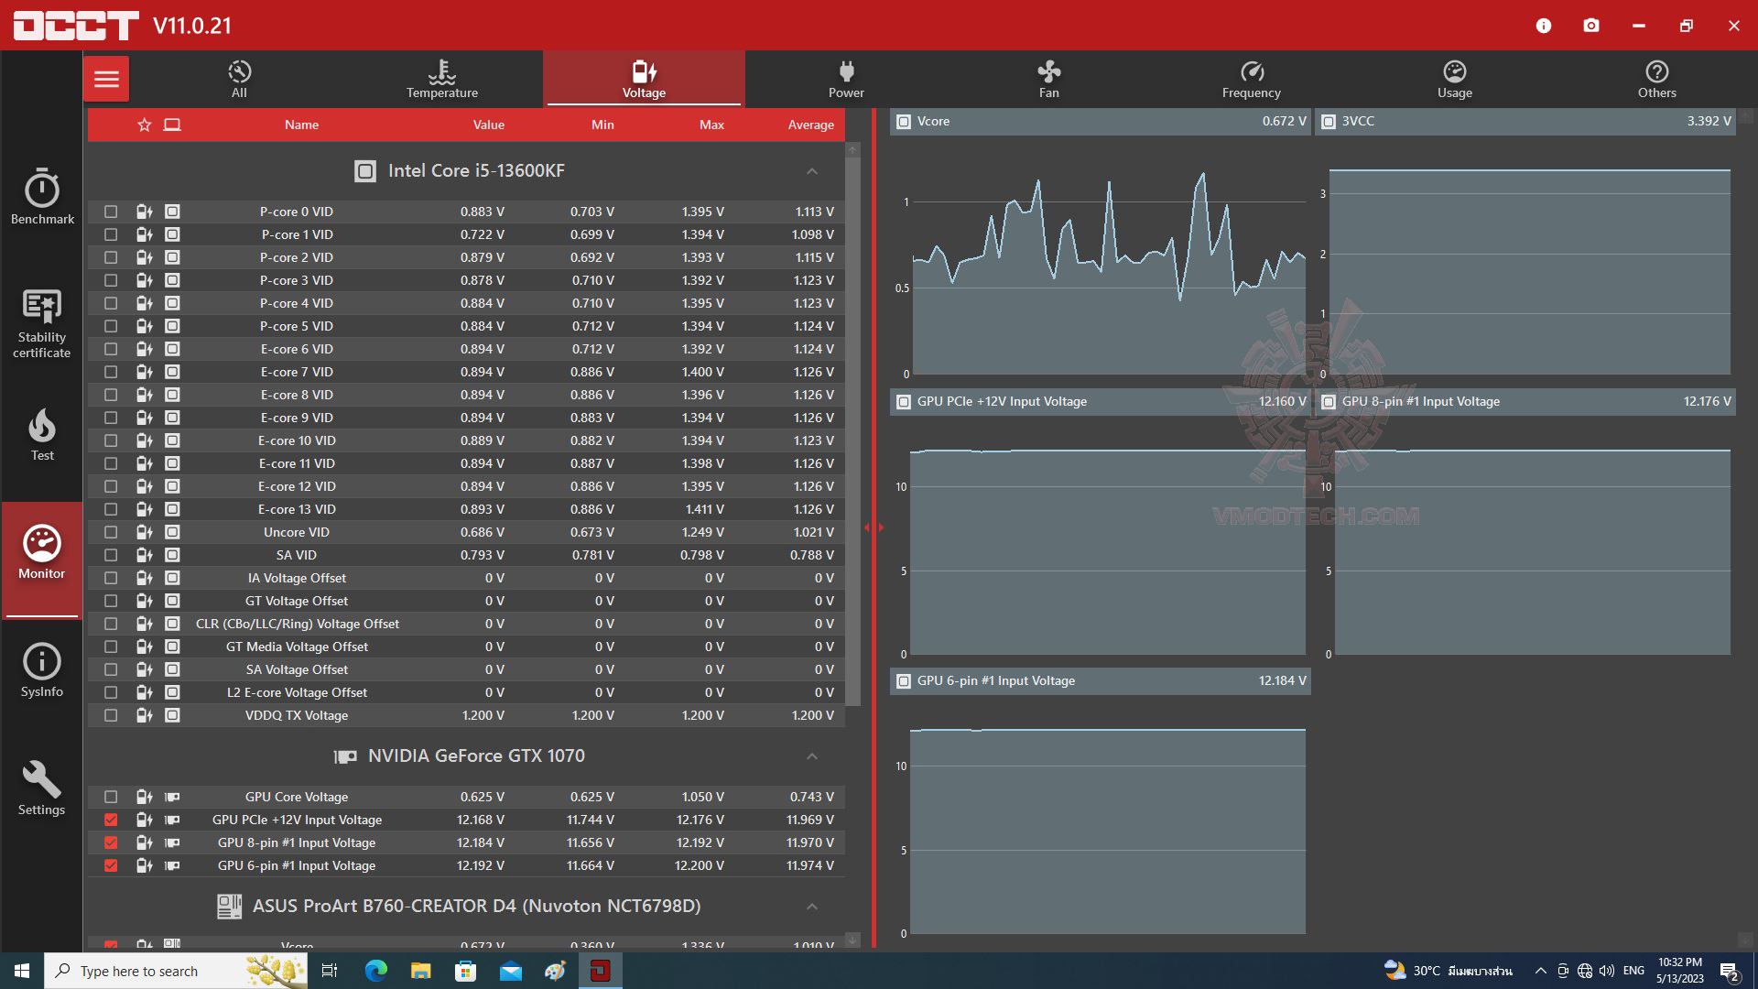Viewport: 1758px width, 989px height.
Task: Enable the GPU Core Voltage checkbox
Action: pyautogui.click(x=111, y=797)
